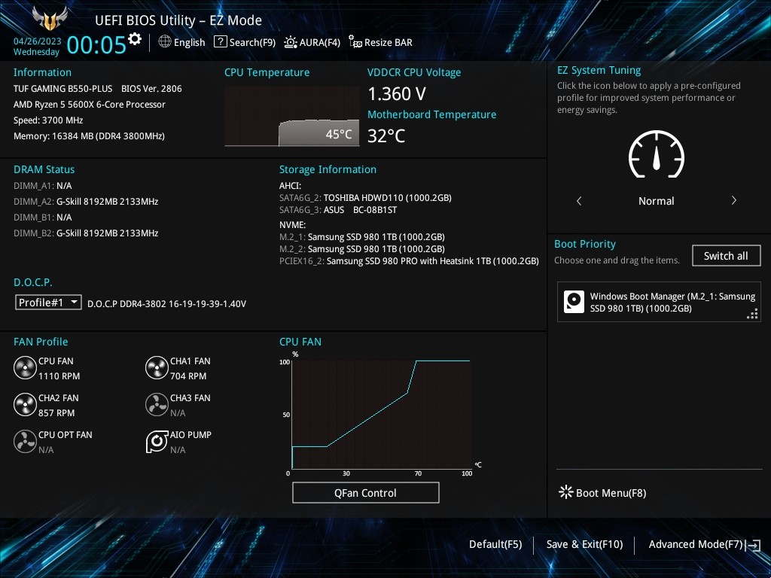771x578 pixels.
Task: Click the 00:05 clock display
Action: [96, 44]
